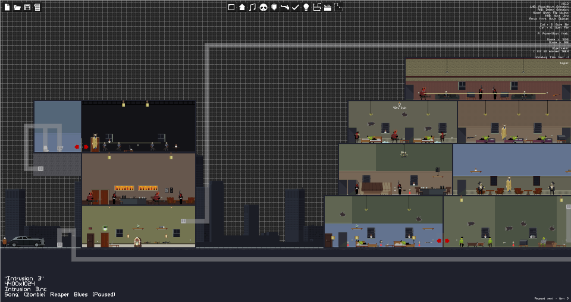Select the parked car at street level
Screen dimensions: 571x302
pyautogui.click(x=27, y=241)
